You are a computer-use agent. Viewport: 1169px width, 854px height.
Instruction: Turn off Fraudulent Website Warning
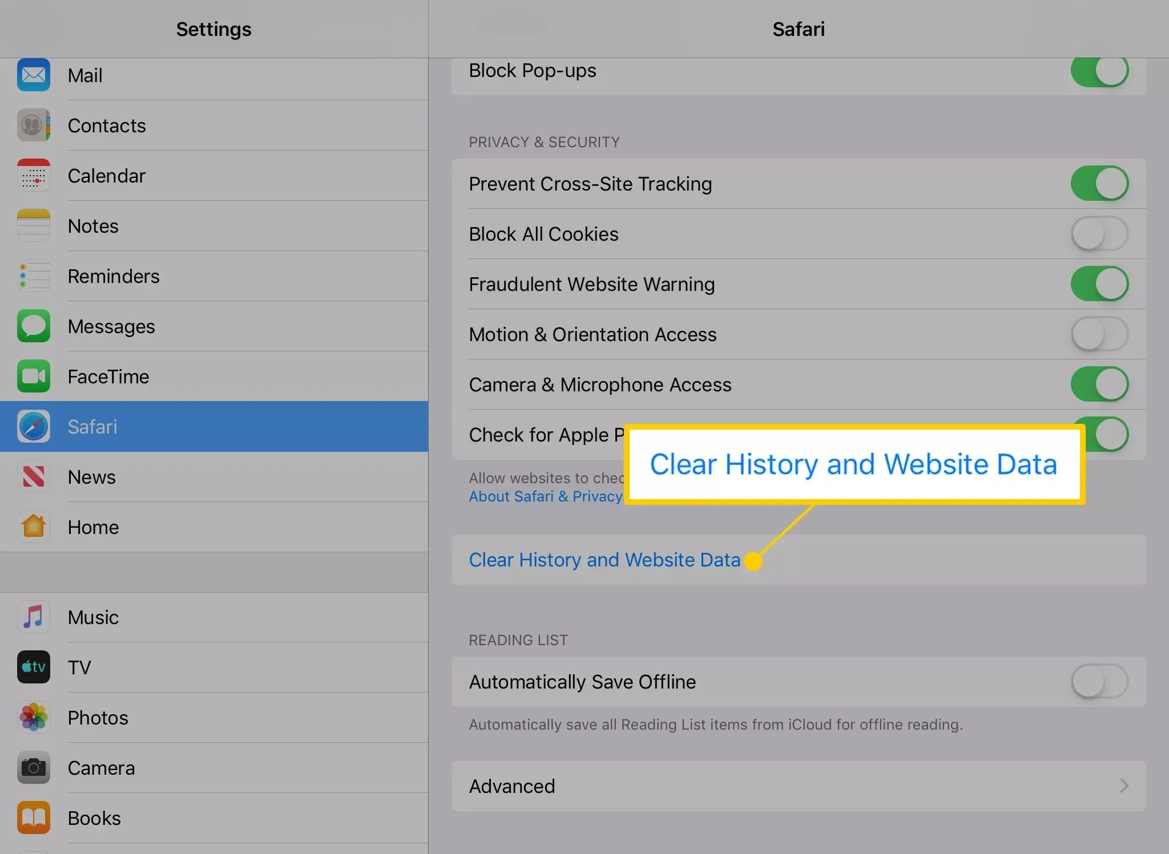pos(1099,284)
